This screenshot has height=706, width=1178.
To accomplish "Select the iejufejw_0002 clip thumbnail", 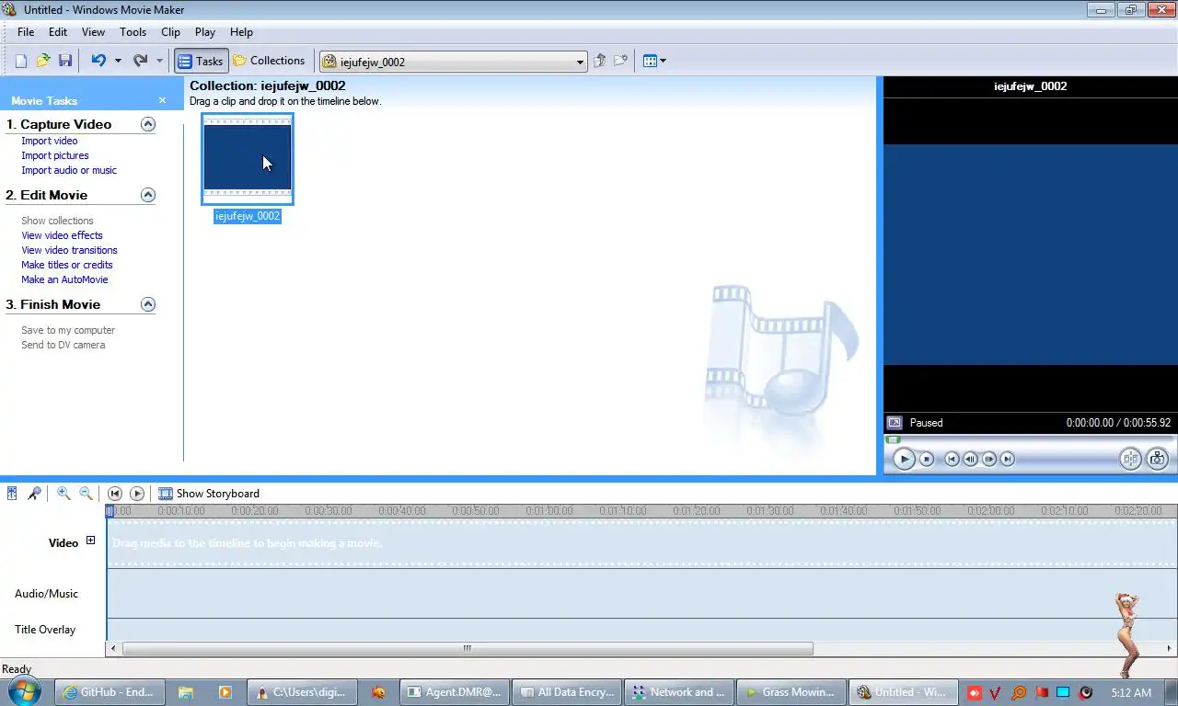I will (x=248, y=158).
